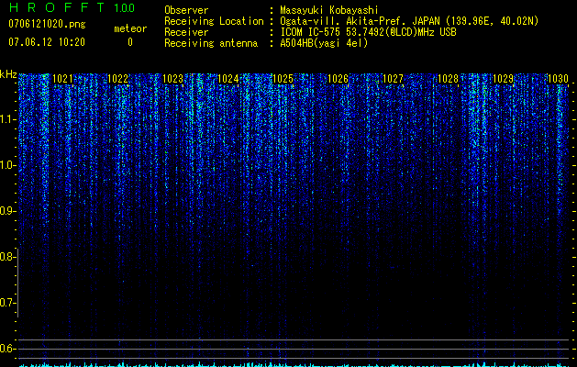Click time marker 1024 on spectrogram
Viewport: 577px width, 367px height.
point(228,79)
